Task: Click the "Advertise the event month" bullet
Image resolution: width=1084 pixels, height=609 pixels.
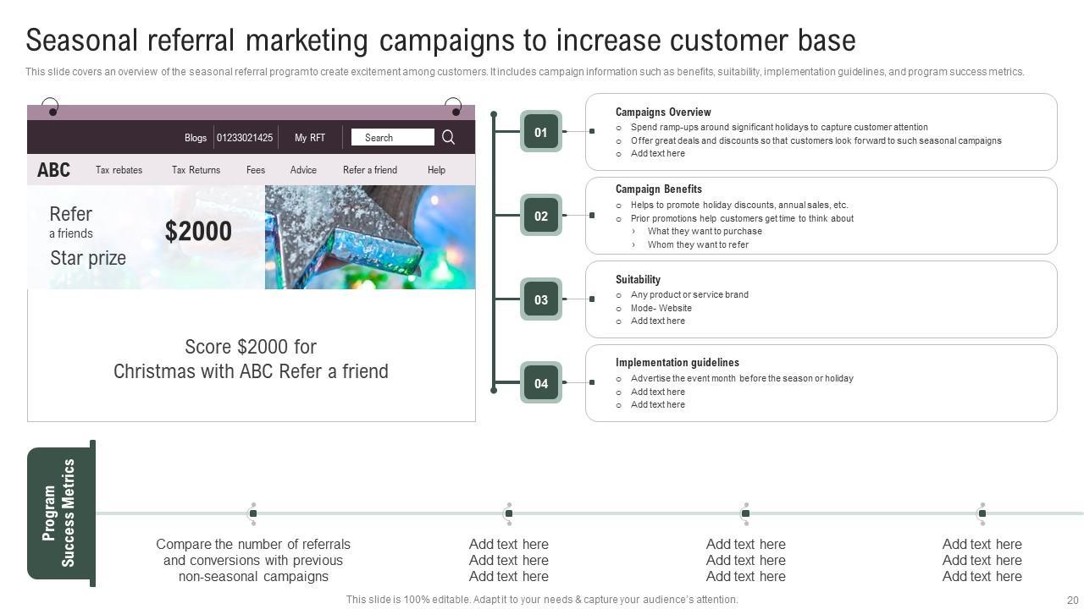Action: click(742, 378)
